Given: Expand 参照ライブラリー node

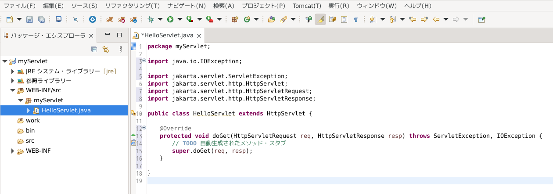Looking at the screenshot, I should 13,81.
